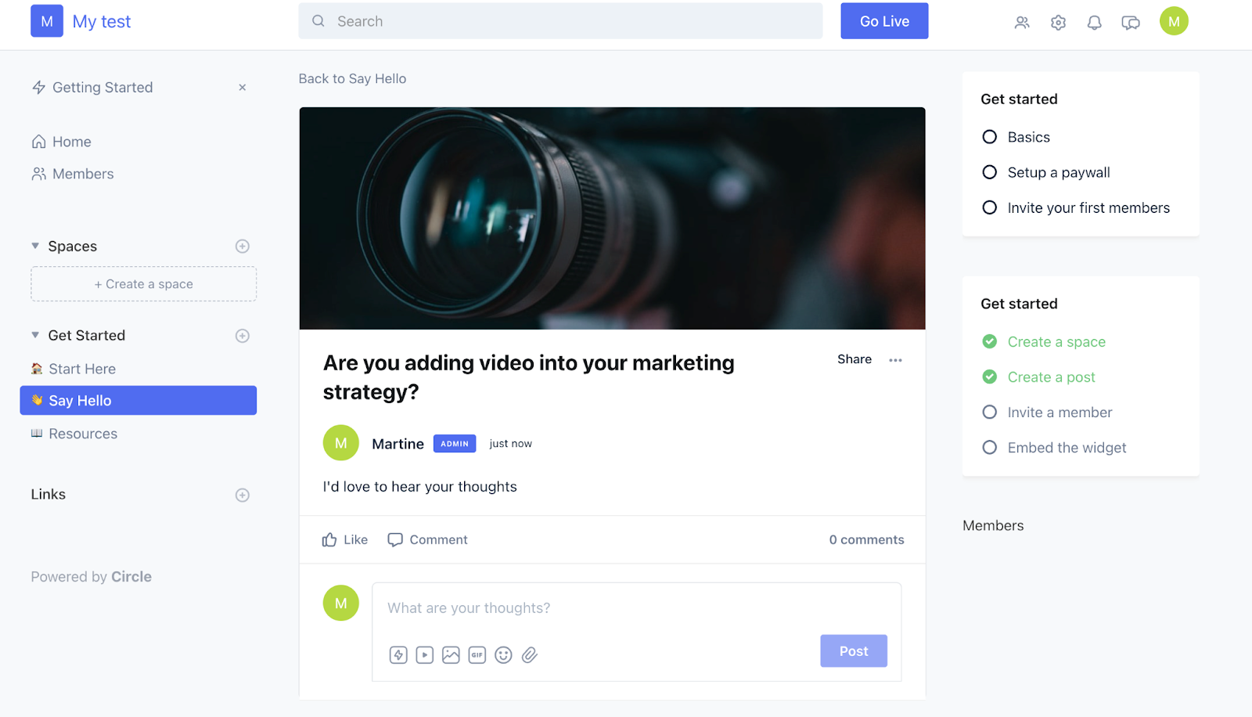Image resolution: width=1252 pixels, height=717 pixels.
Task: Mark Embed the widget as done
Action: 989,447
